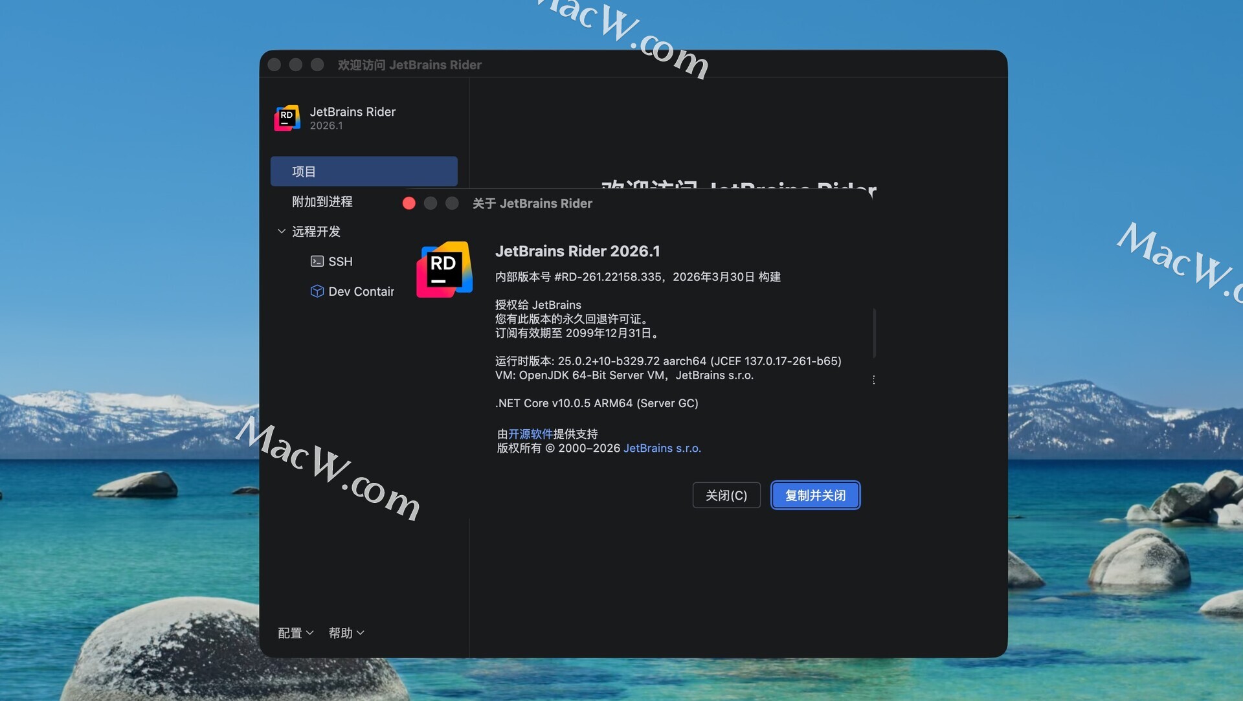The height and width of the screenshot is (701, 1243).
Task: Open the 开源软件 link
Action: coord(530,434)
